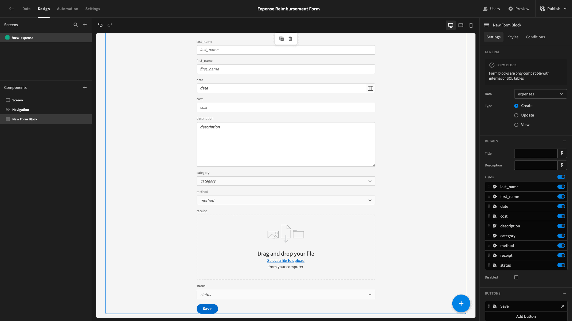The image size is (572, 321).
Task: Click the settings gear icon for last_name field
Action: pyautogui.click(x=495, y=187)
